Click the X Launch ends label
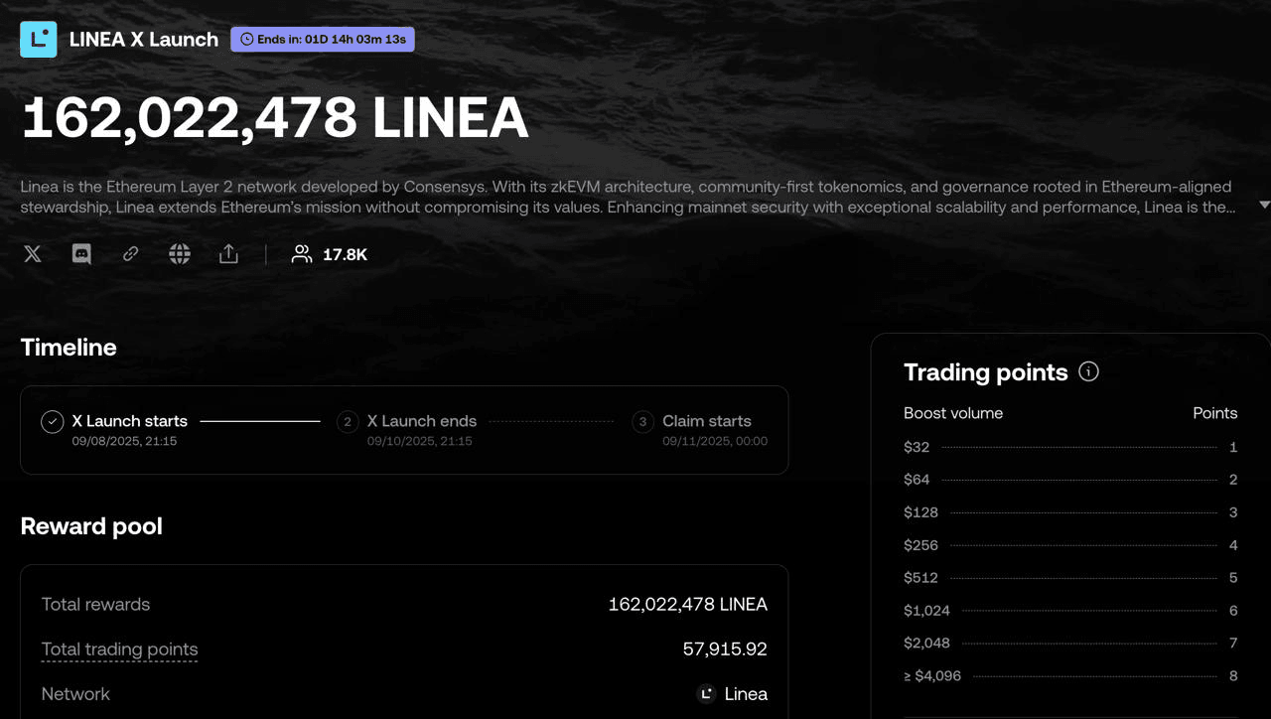 point(422,421)
